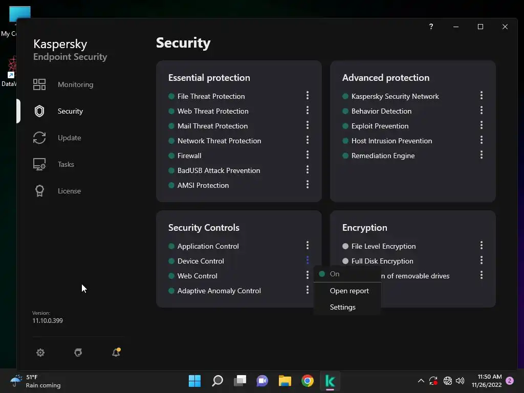Viewport: 524px width, 393px height.
Task: Click version number 11.10.0.399
Action: [48, 320]
